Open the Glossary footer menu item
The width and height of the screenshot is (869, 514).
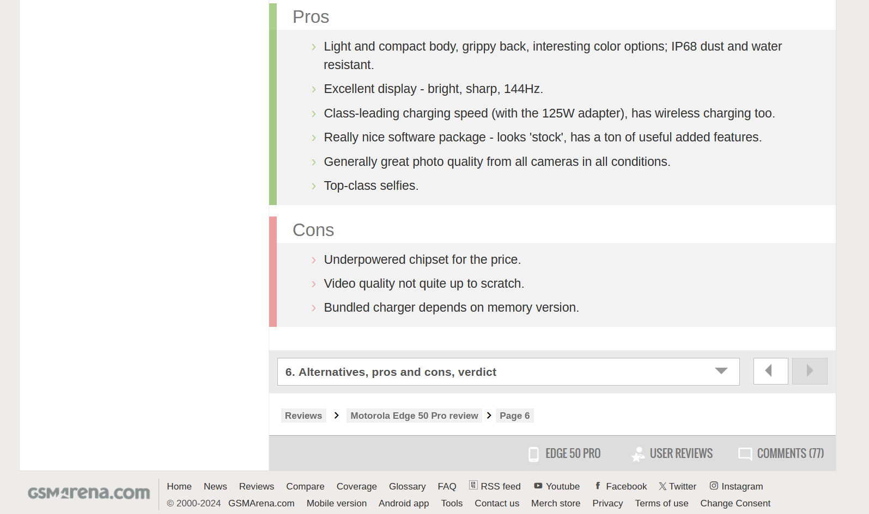(x=407, y=486)
